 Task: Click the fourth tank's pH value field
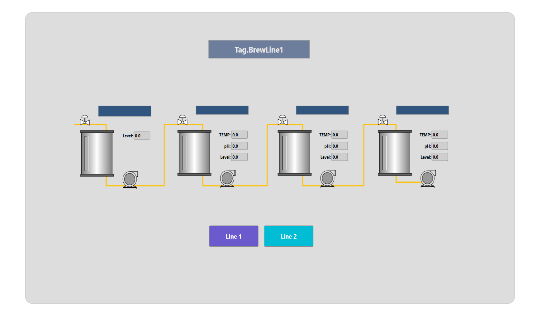[440, 146]
